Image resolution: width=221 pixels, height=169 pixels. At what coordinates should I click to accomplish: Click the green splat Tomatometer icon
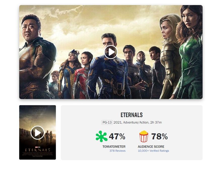(101, 136)
